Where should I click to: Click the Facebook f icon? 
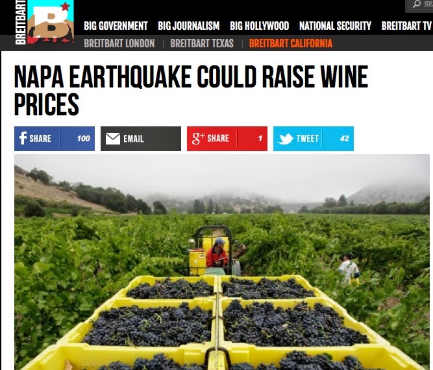(x=23, y=138)
